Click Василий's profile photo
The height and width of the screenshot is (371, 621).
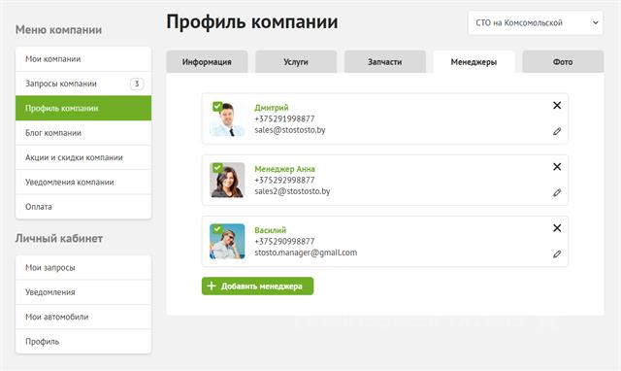pyautogui.click(x=227, y=242)
